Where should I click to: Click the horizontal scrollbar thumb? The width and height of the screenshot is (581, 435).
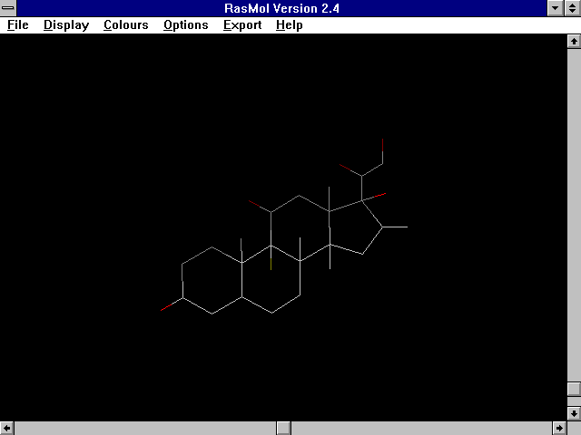pos(283,428)
